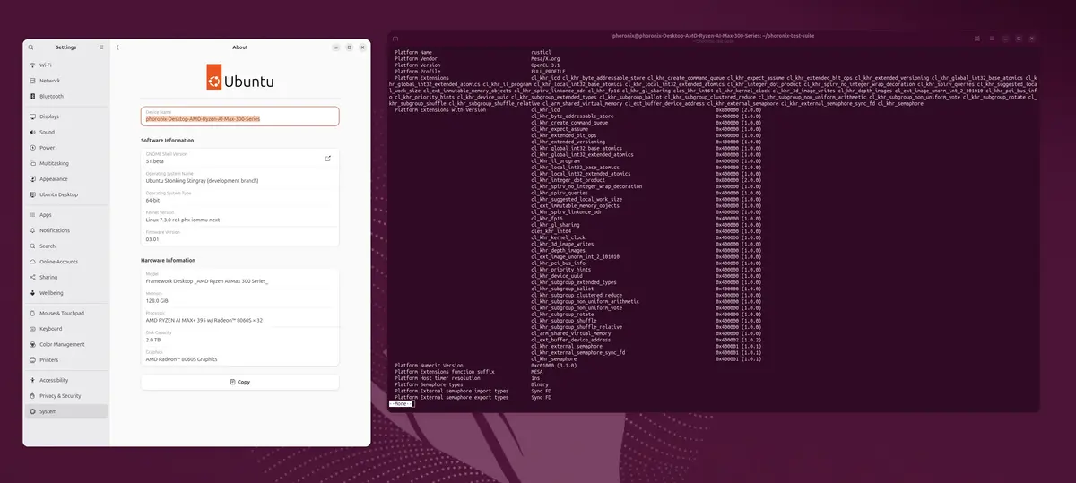1076x483 pixels.
Task: Select GNOME Shell version '51.beta'
Action: point(154,160)
